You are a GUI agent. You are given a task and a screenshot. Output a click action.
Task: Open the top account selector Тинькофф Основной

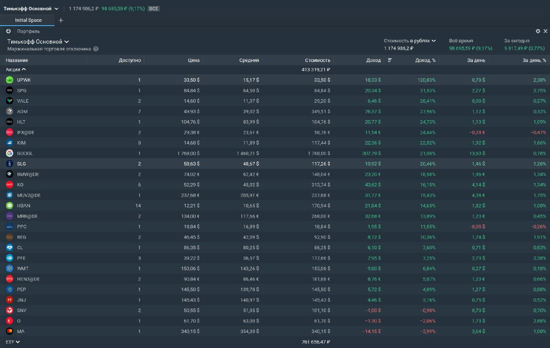point(31,9)
